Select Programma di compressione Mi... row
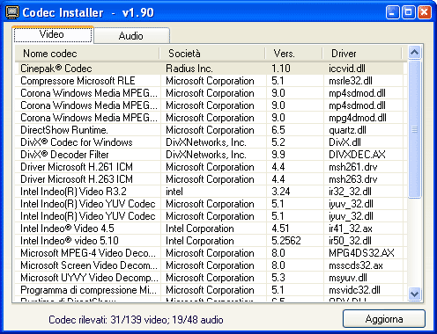The height and width of the screenshot is (334, 437). (x=211, y=290)
